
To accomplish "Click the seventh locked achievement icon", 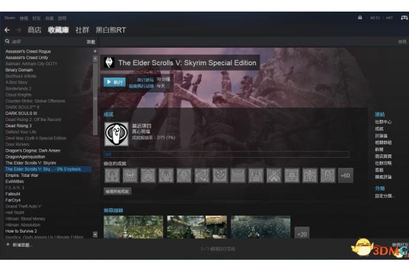I will (x=220, y=175).
